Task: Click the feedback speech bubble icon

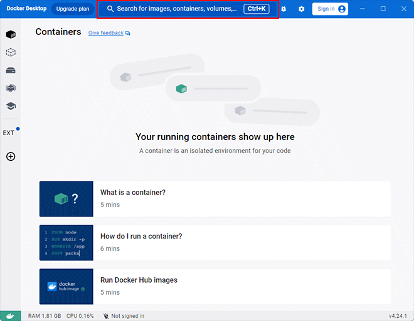Action: click(x=128, y=33)
